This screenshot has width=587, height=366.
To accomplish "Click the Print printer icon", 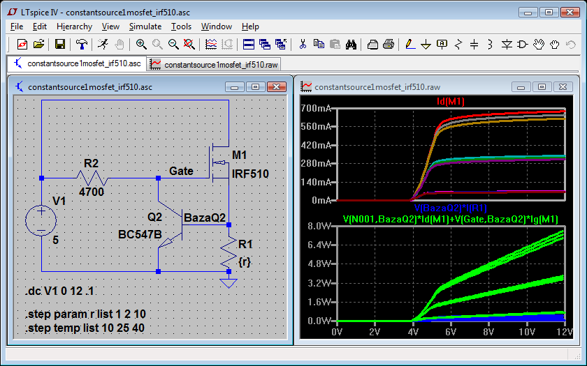I will tap(389, 45).
